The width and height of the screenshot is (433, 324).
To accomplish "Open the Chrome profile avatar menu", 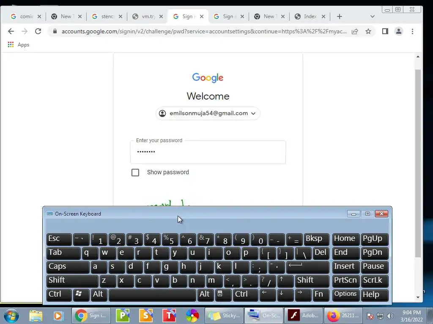I will (398, 31).
